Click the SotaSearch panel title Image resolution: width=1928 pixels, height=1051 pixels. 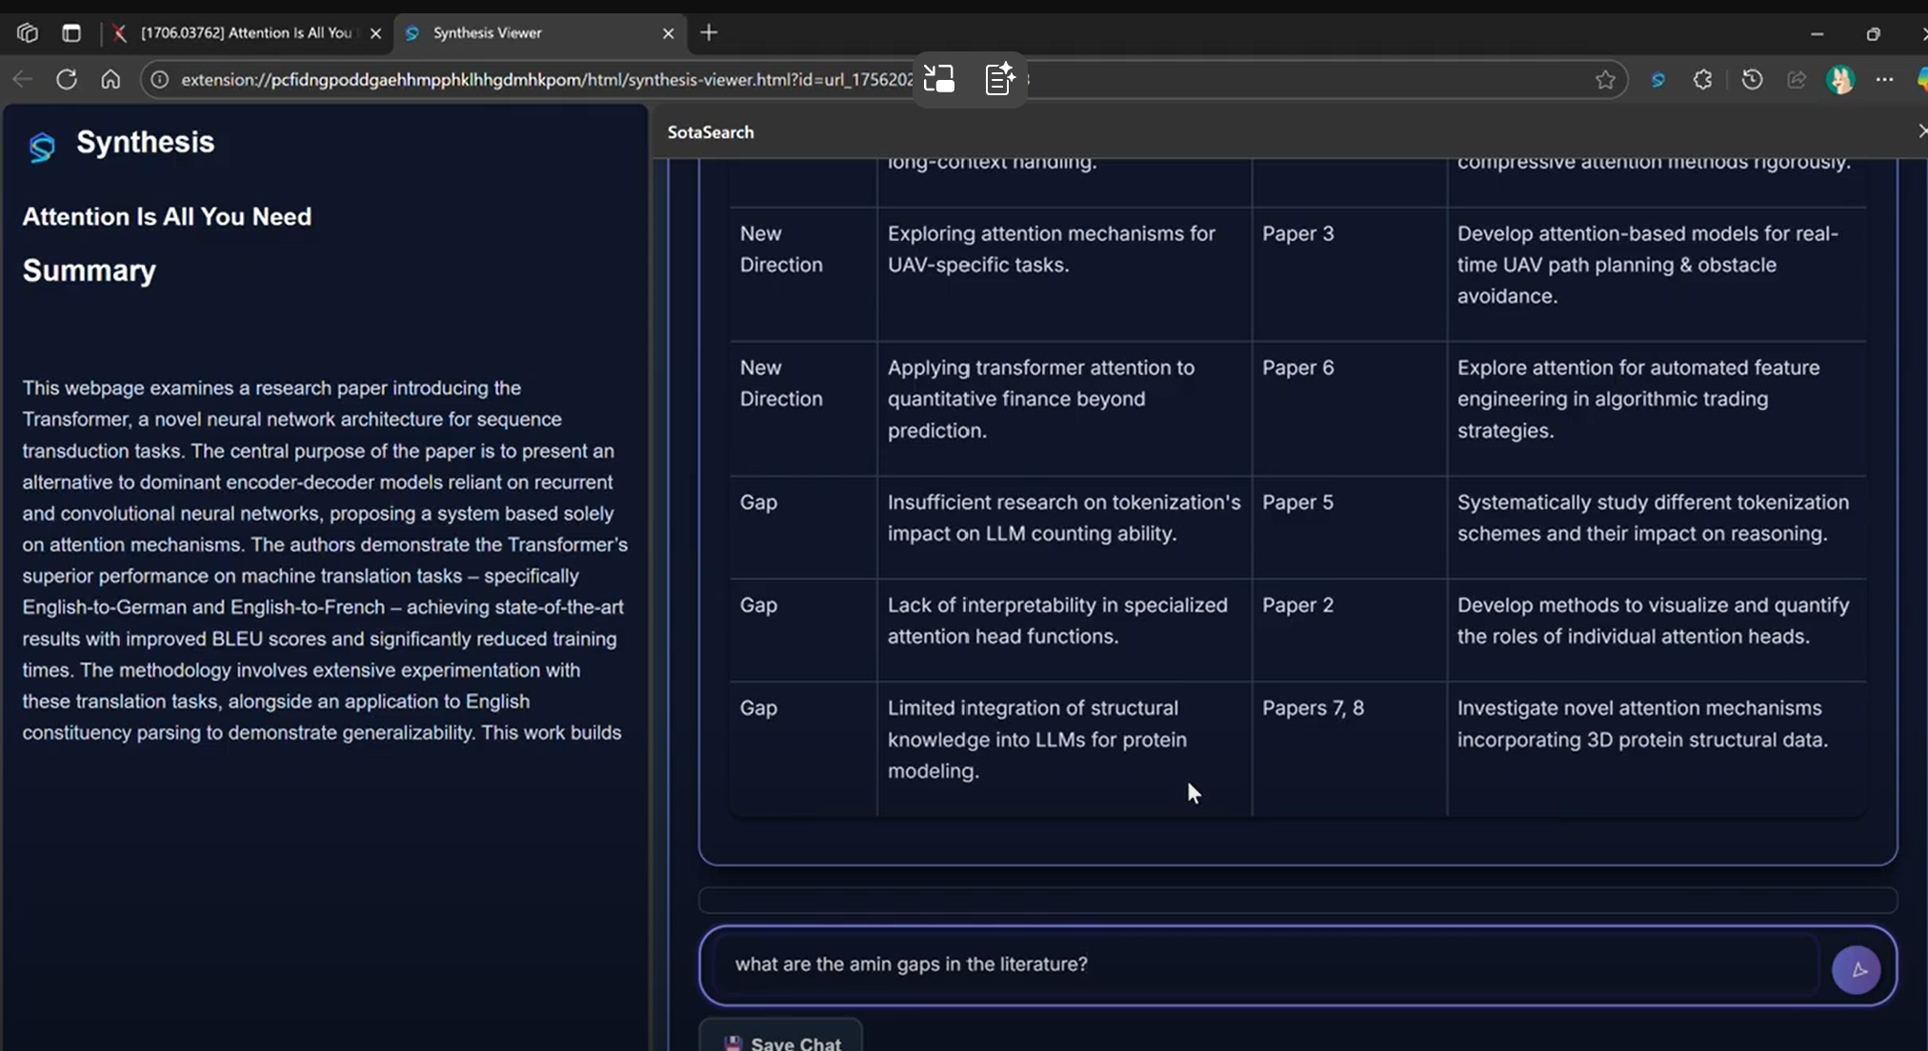[x=711, y=132]
